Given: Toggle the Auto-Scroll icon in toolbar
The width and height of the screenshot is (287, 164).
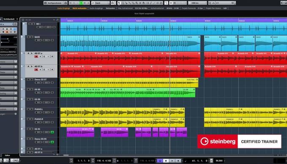Looking at the screenshot, I should point(112,3).
